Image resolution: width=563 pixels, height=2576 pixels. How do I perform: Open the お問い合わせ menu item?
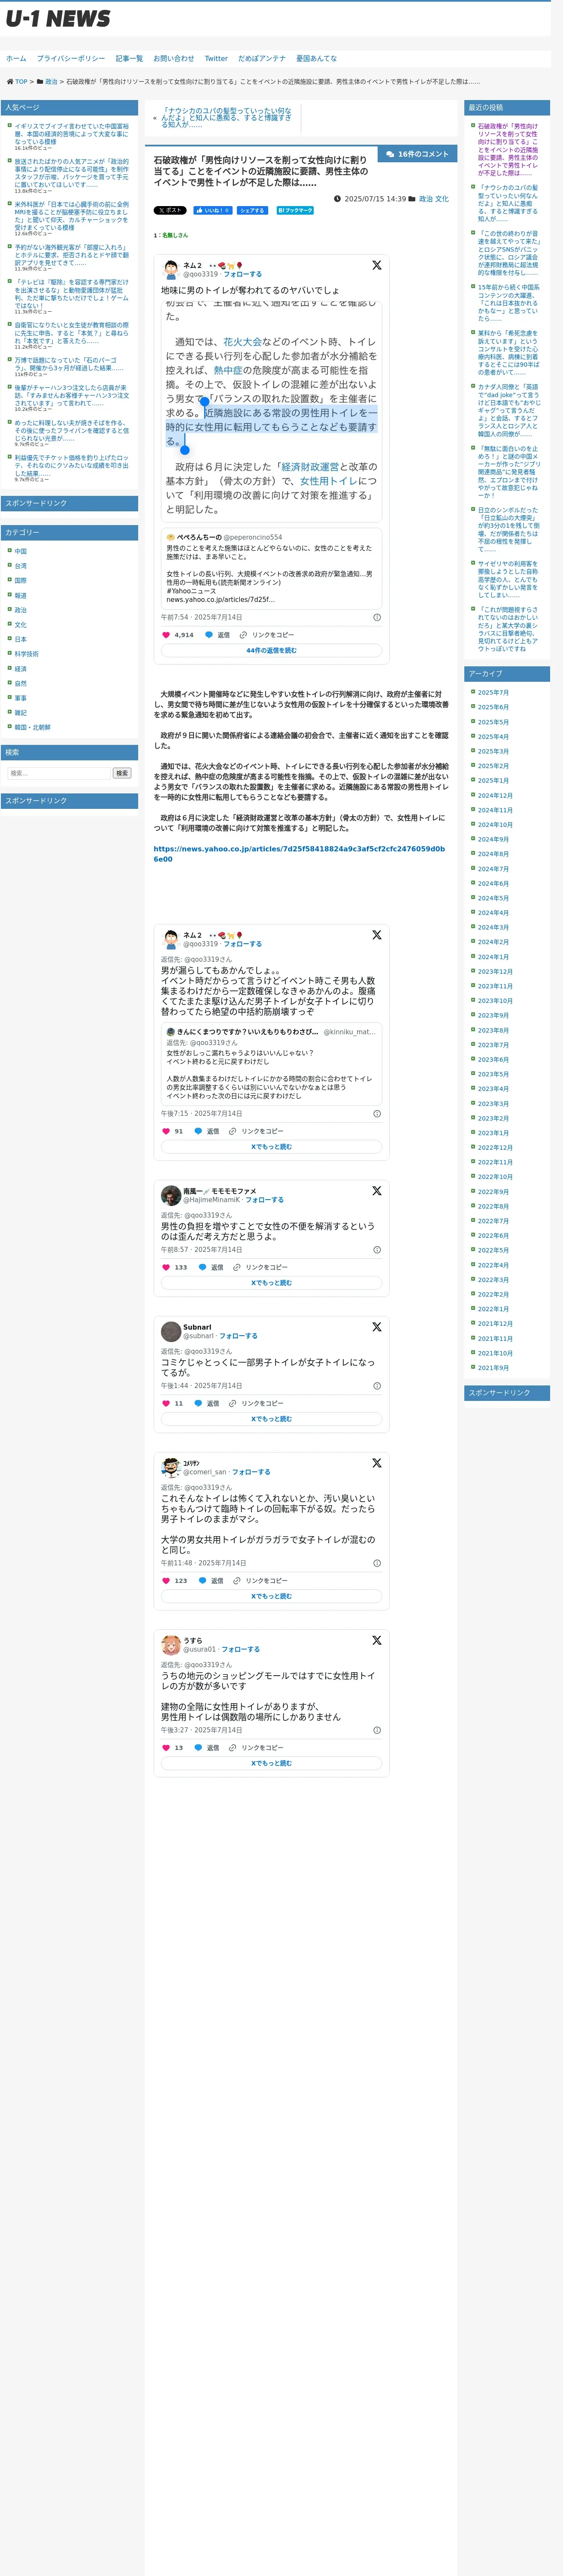(x=174, y=59)
